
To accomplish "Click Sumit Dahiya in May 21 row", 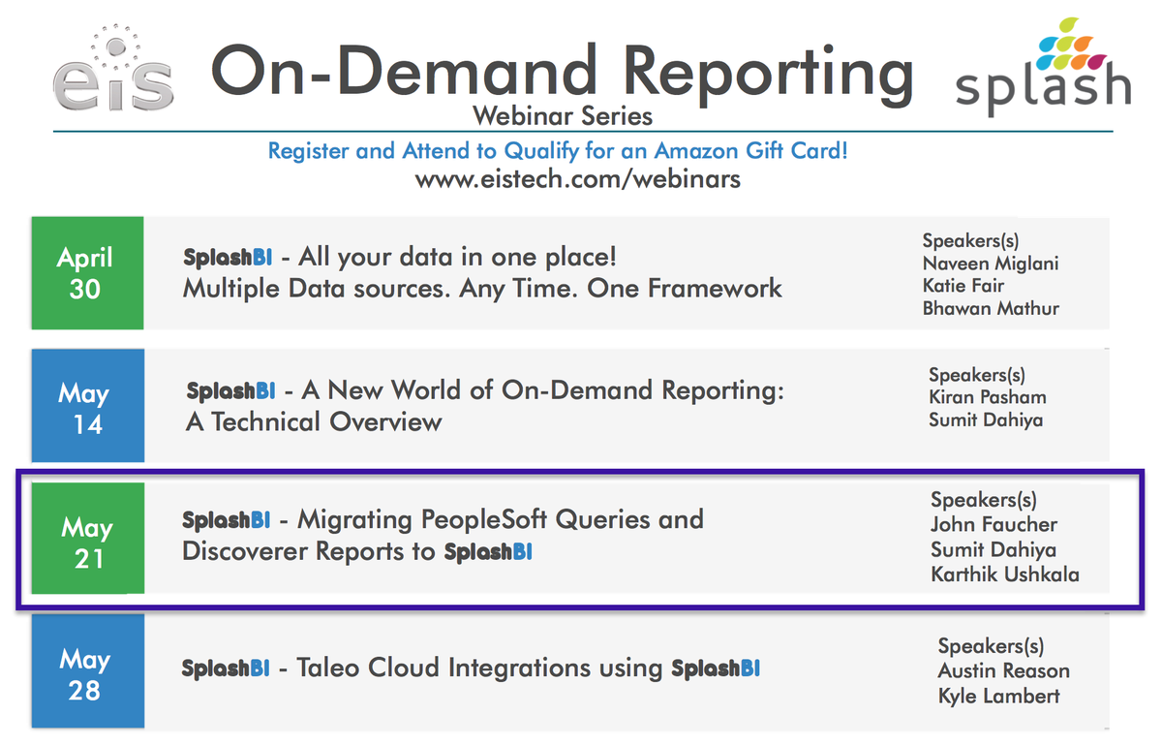I will click(x=993, y=549).
